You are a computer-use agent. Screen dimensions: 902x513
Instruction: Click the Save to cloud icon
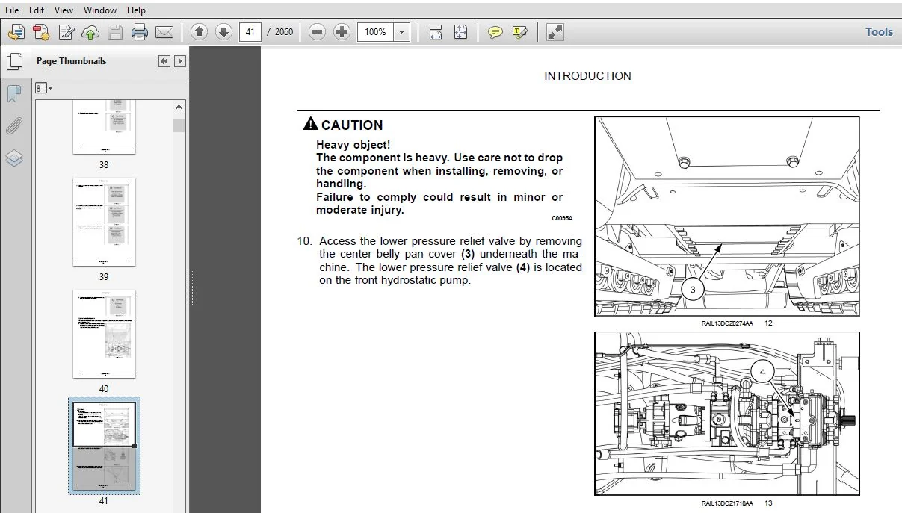coord(90,32)
